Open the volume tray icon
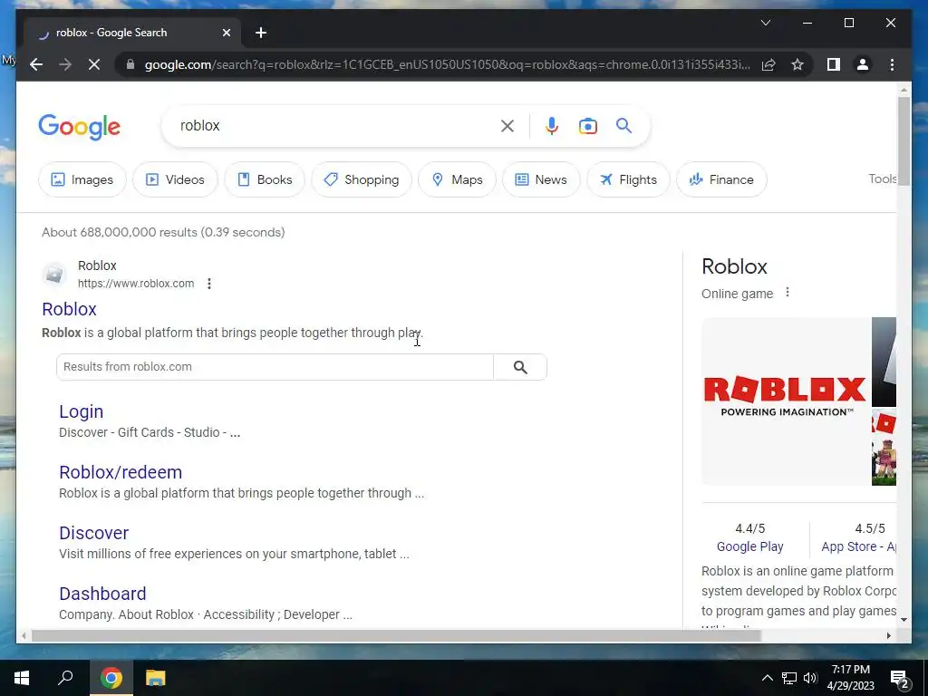The width and height of the screenshot is (928, 696). click(810, 678)
